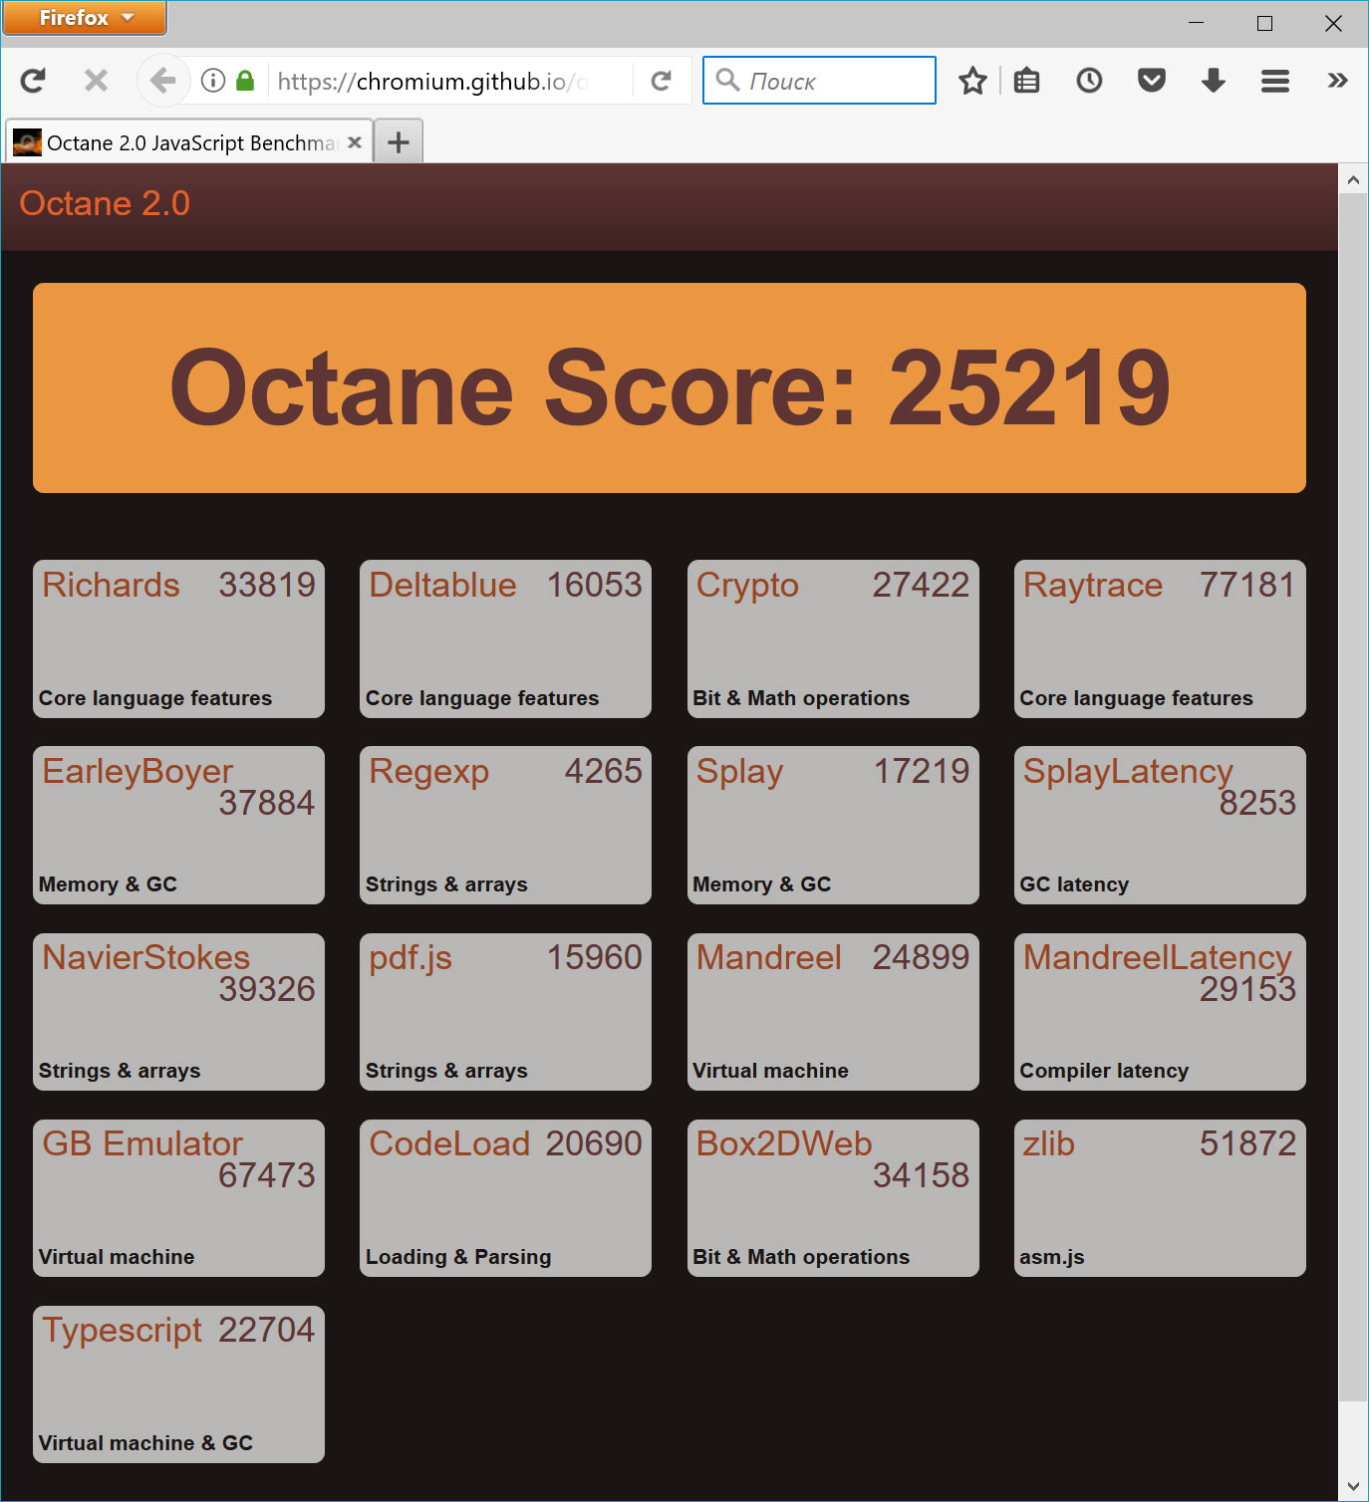The image size is (1369, 1502).
Task: Open the downloads arrow icon
Action: point(1214,81)
